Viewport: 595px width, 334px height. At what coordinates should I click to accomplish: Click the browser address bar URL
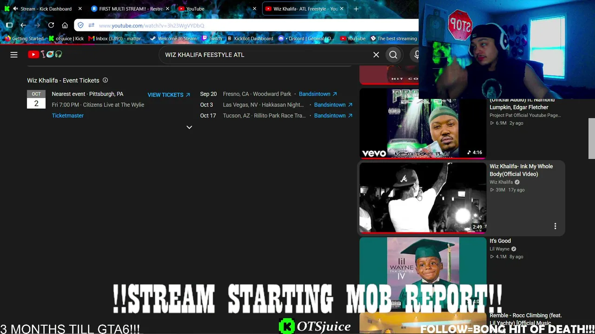151,26
